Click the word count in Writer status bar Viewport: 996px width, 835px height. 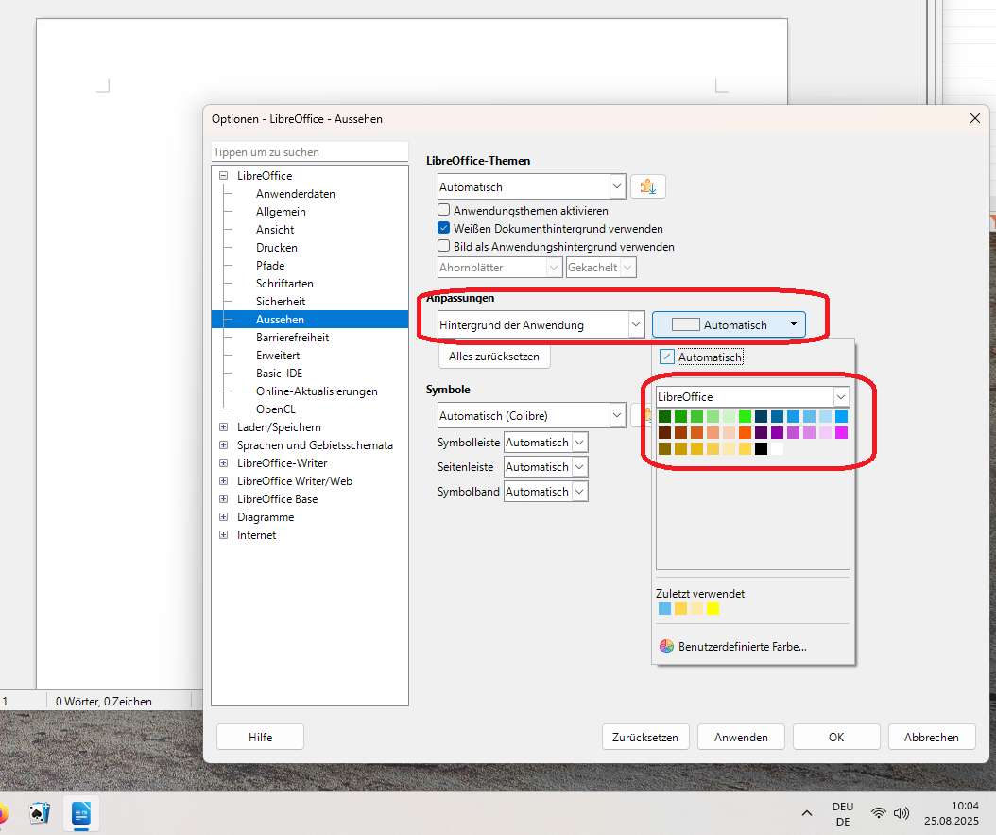pos(104,701)
